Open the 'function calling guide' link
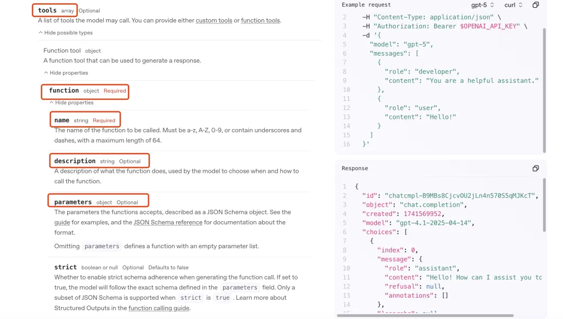This screenshot has height=319, width=563. (x=158, y=308)
